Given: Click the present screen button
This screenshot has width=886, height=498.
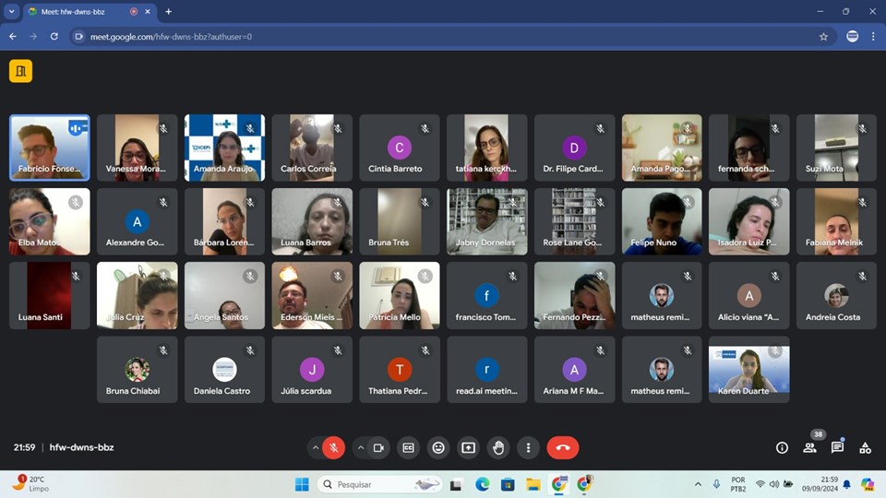Looking at the screenshot, I should coord(469,447).
